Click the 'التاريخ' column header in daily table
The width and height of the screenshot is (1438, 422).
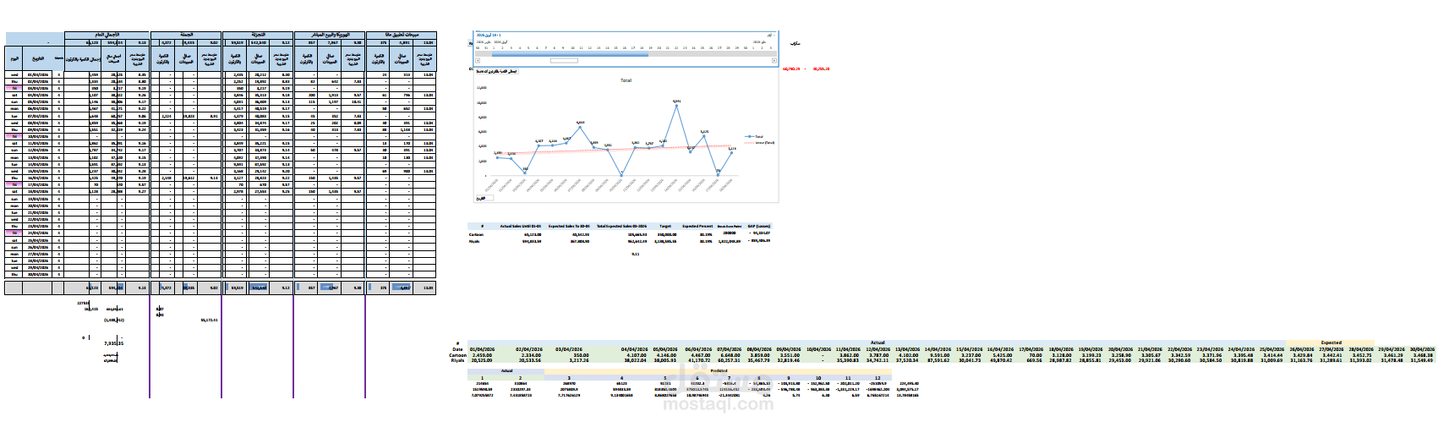[x=38, y=58]
